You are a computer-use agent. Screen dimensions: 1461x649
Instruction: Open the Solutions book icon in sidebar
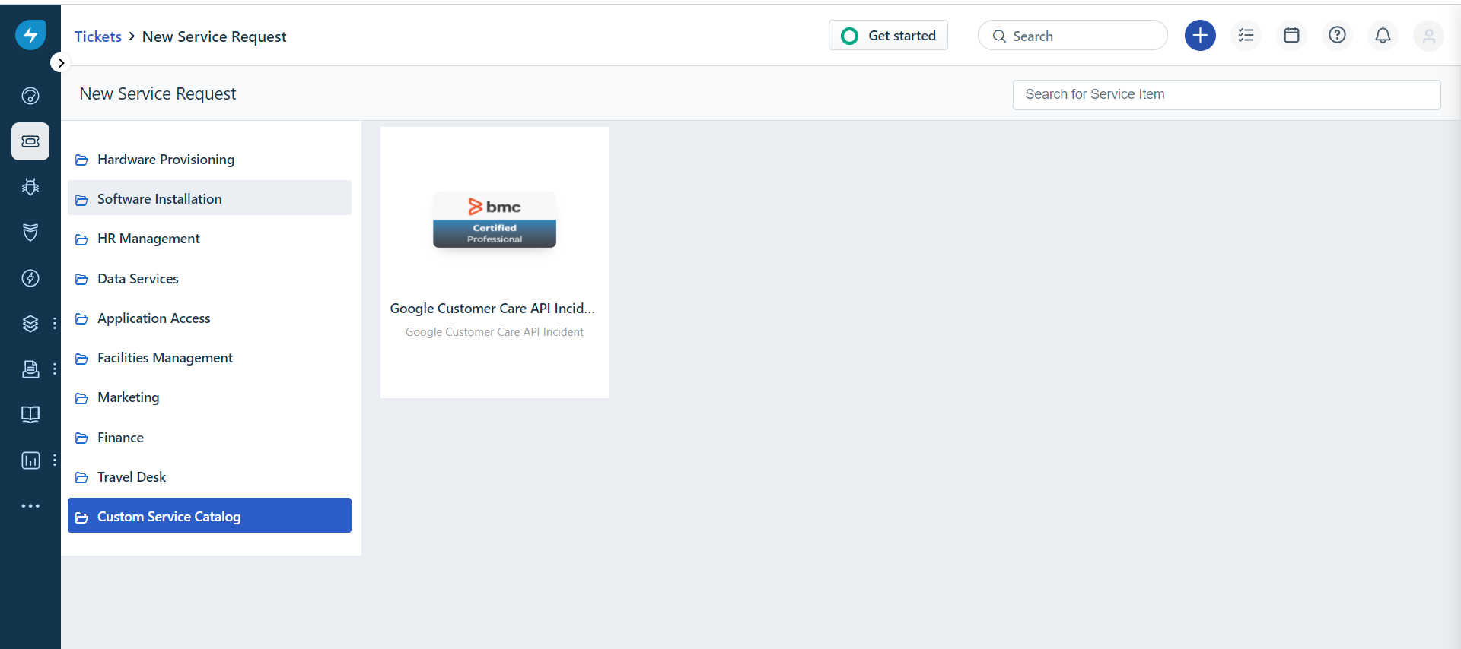(x=30, y=415)
